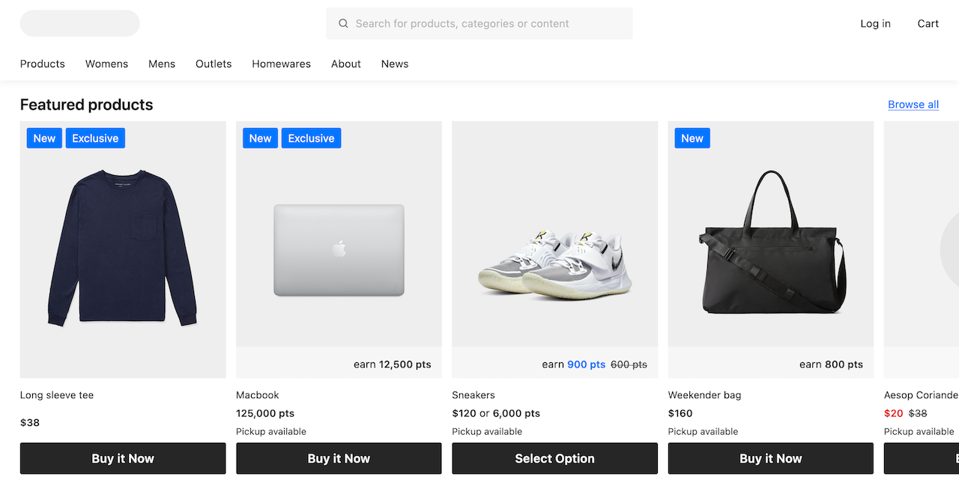Click Buy it Now for the Macbook
The image size is (959, 494).
(x=339, y=458)
